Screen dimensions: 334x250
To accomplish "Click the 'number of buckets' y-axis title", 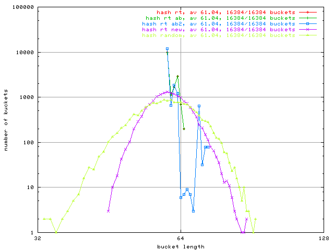I will pyautogui.click(x=6, y=120).
